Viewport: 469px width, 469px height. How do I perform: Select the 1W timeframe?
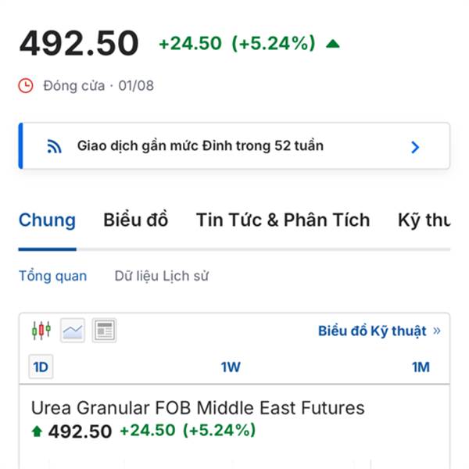coord(231,367)
